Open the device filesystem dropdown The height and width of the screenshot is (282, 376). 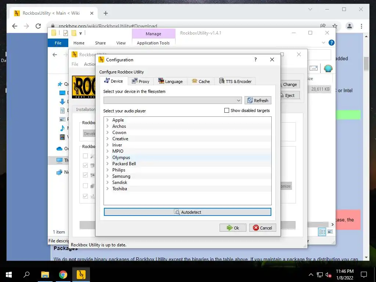point(173,100)
